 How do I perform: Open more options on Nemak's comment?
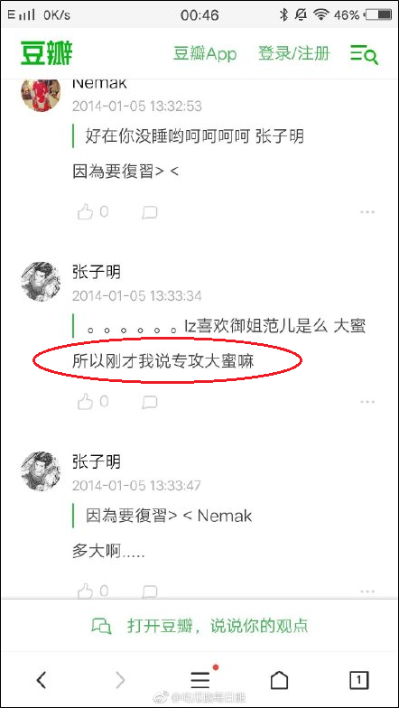coord(367,212)
